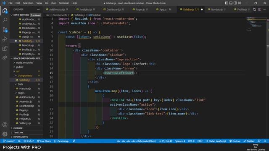Click the Explorer more actions ellipsis
Screen dimensions: 269x151
tap(38, 9)
